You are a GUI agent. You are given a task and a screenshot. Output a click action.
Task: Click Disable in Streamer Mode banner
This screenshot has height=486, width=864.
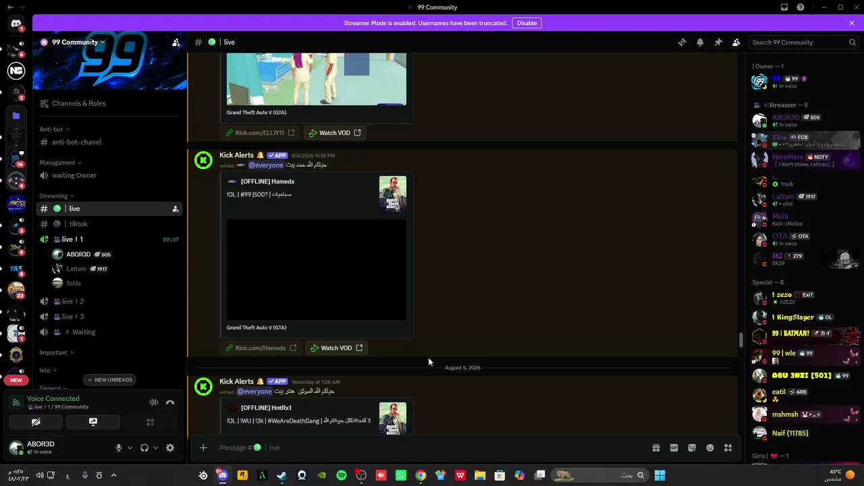point(526,23)
